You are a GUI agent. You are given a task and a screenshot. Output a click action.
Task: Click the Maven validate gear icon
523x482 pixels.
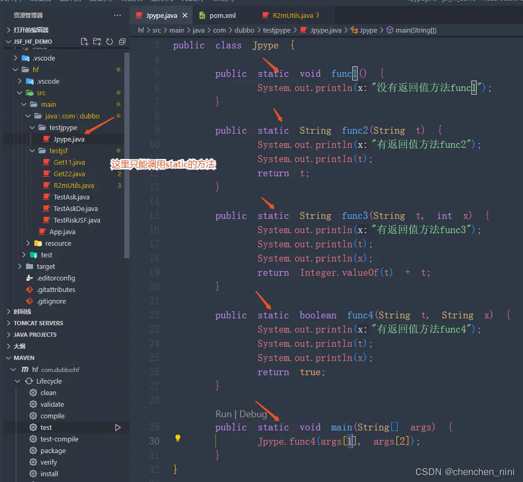pos(33,404)
